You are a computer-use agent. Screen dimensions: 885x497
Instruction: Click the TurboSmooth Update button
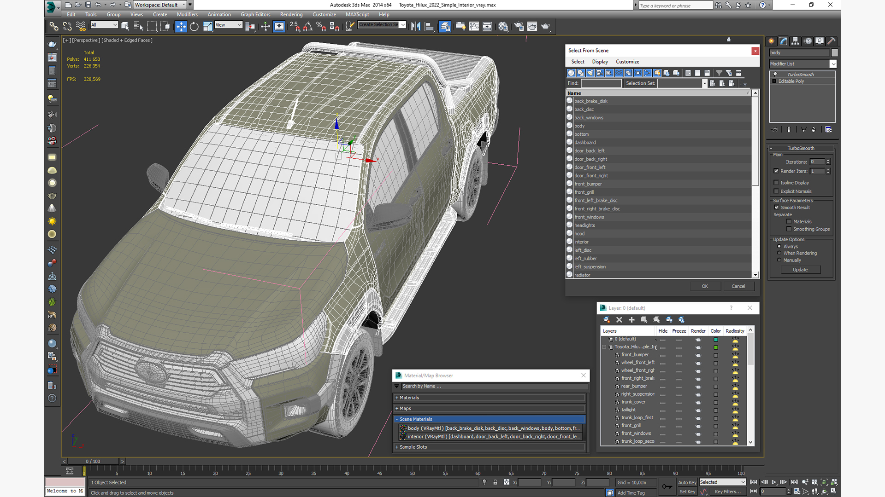coord(800,270)
